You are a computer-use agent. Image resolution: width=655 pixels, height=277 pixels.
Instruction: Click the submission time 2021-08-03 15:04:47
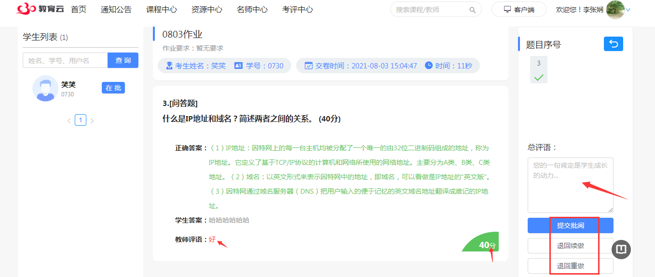tap(384, 66)
